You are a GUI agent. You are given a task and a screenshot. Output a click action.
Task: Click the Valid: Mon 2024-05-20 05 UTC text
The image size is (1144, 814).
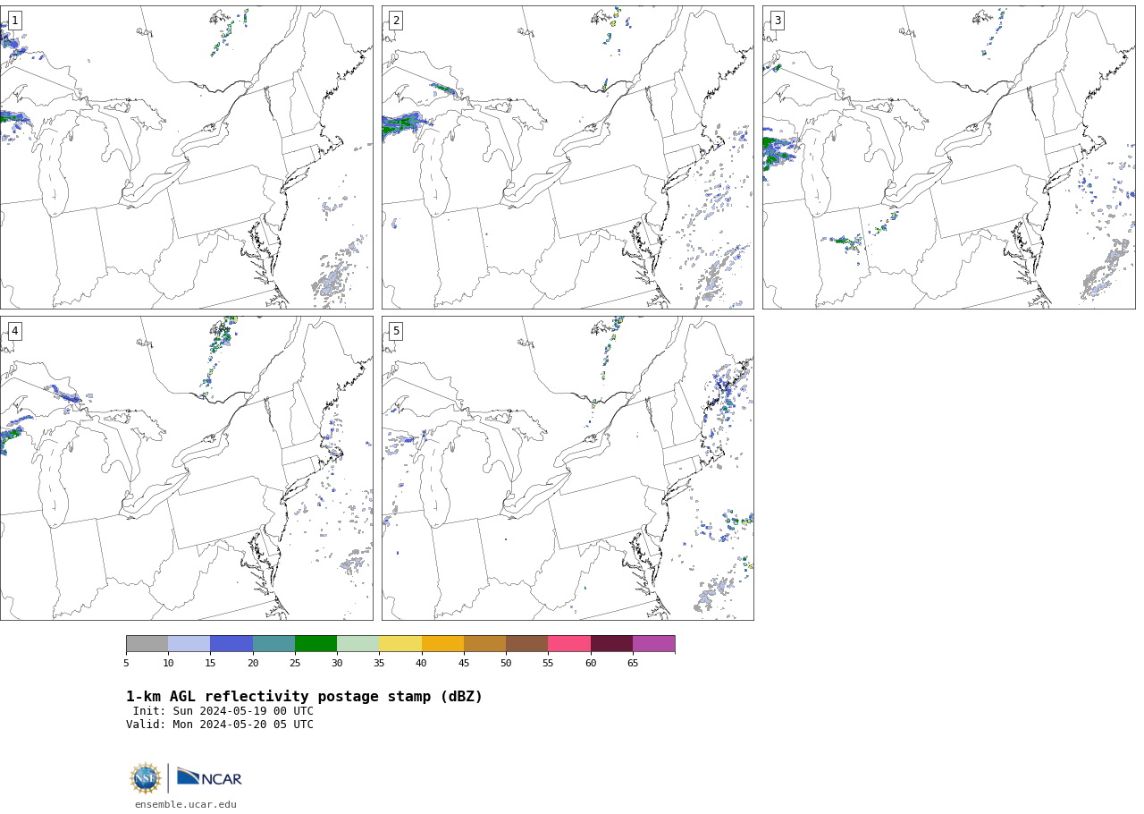tap(220, 725)
